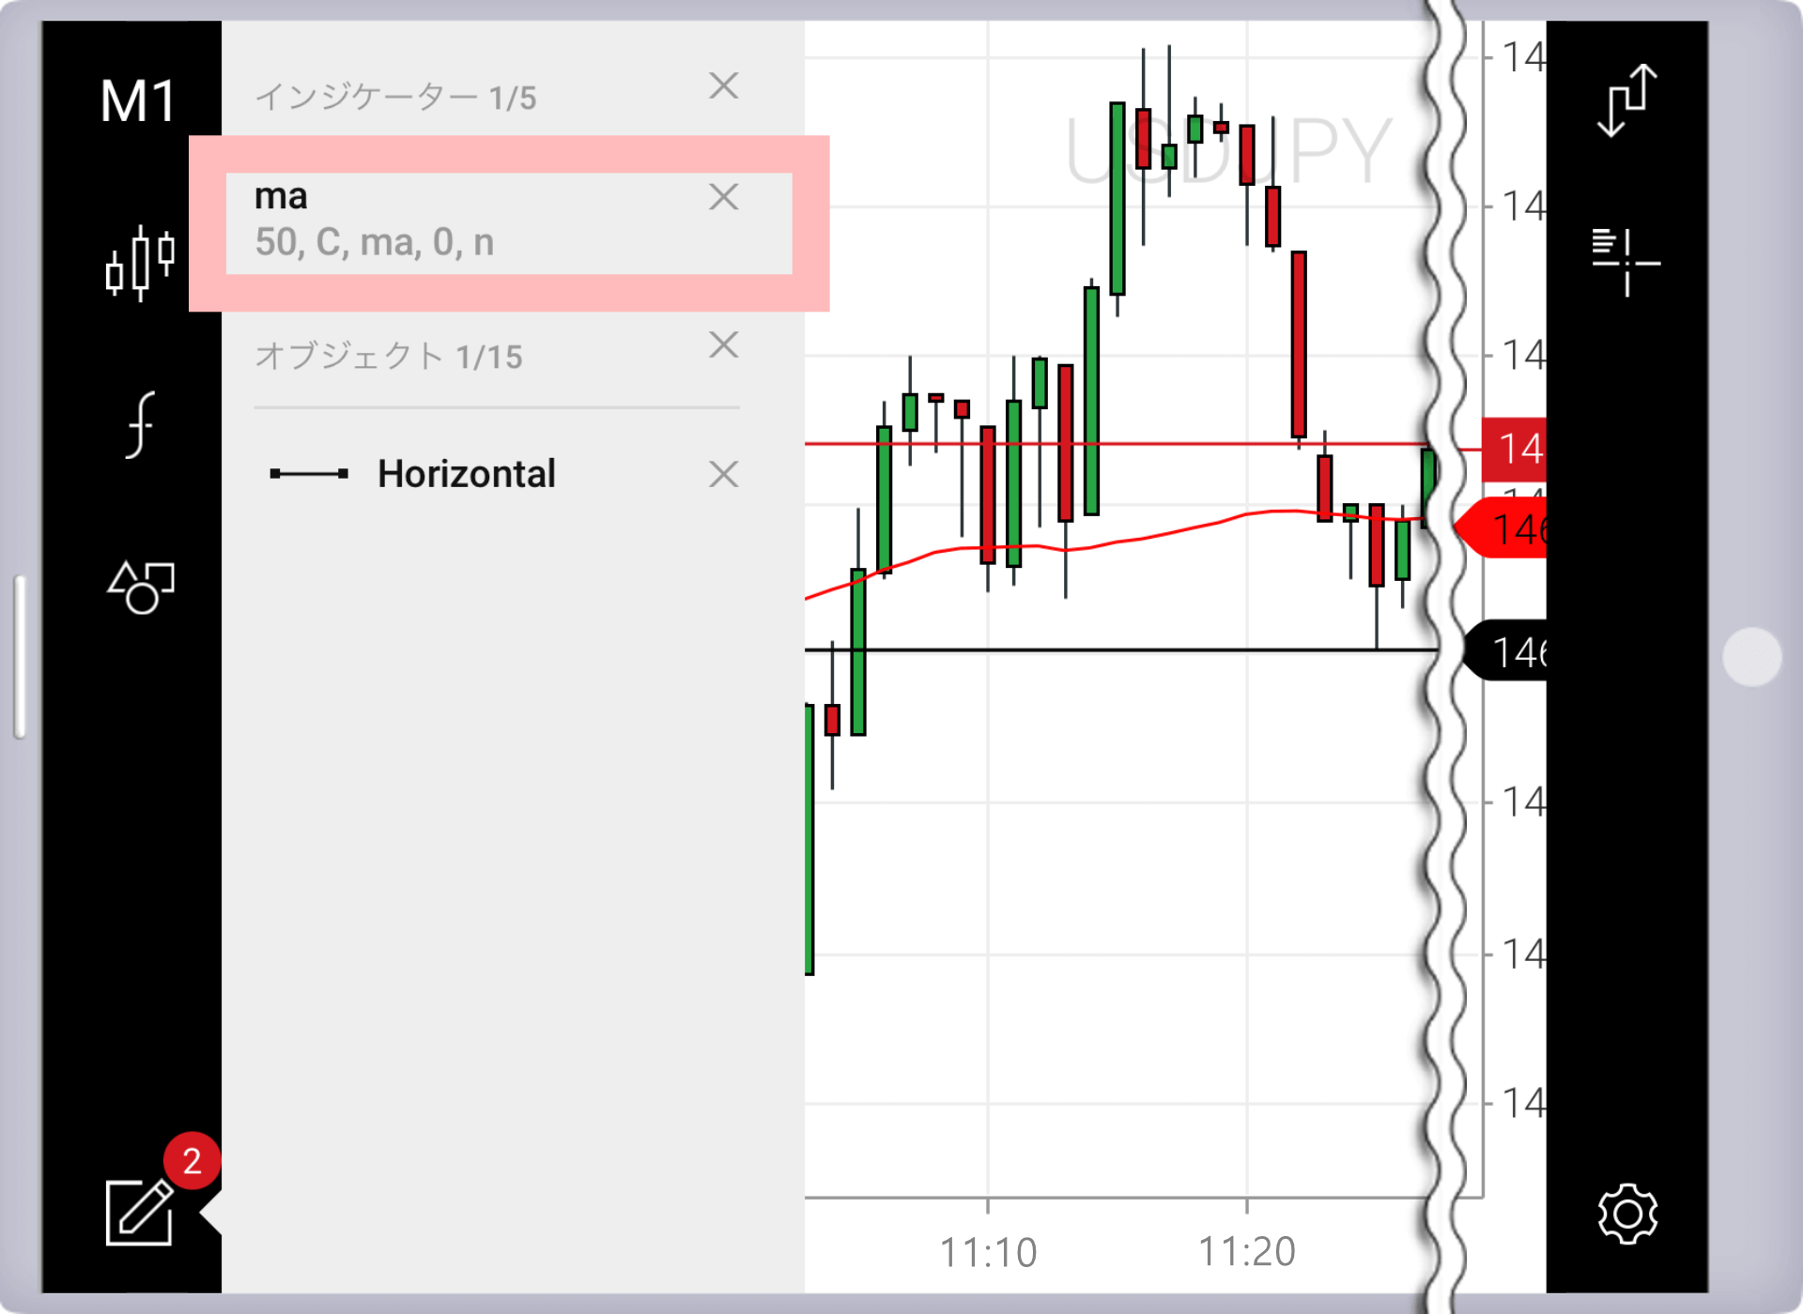Image resolution: width=1803 pixels, height=1314 pixels.
Task: Open the candlestick chart type icon
Action: [140, 263]
